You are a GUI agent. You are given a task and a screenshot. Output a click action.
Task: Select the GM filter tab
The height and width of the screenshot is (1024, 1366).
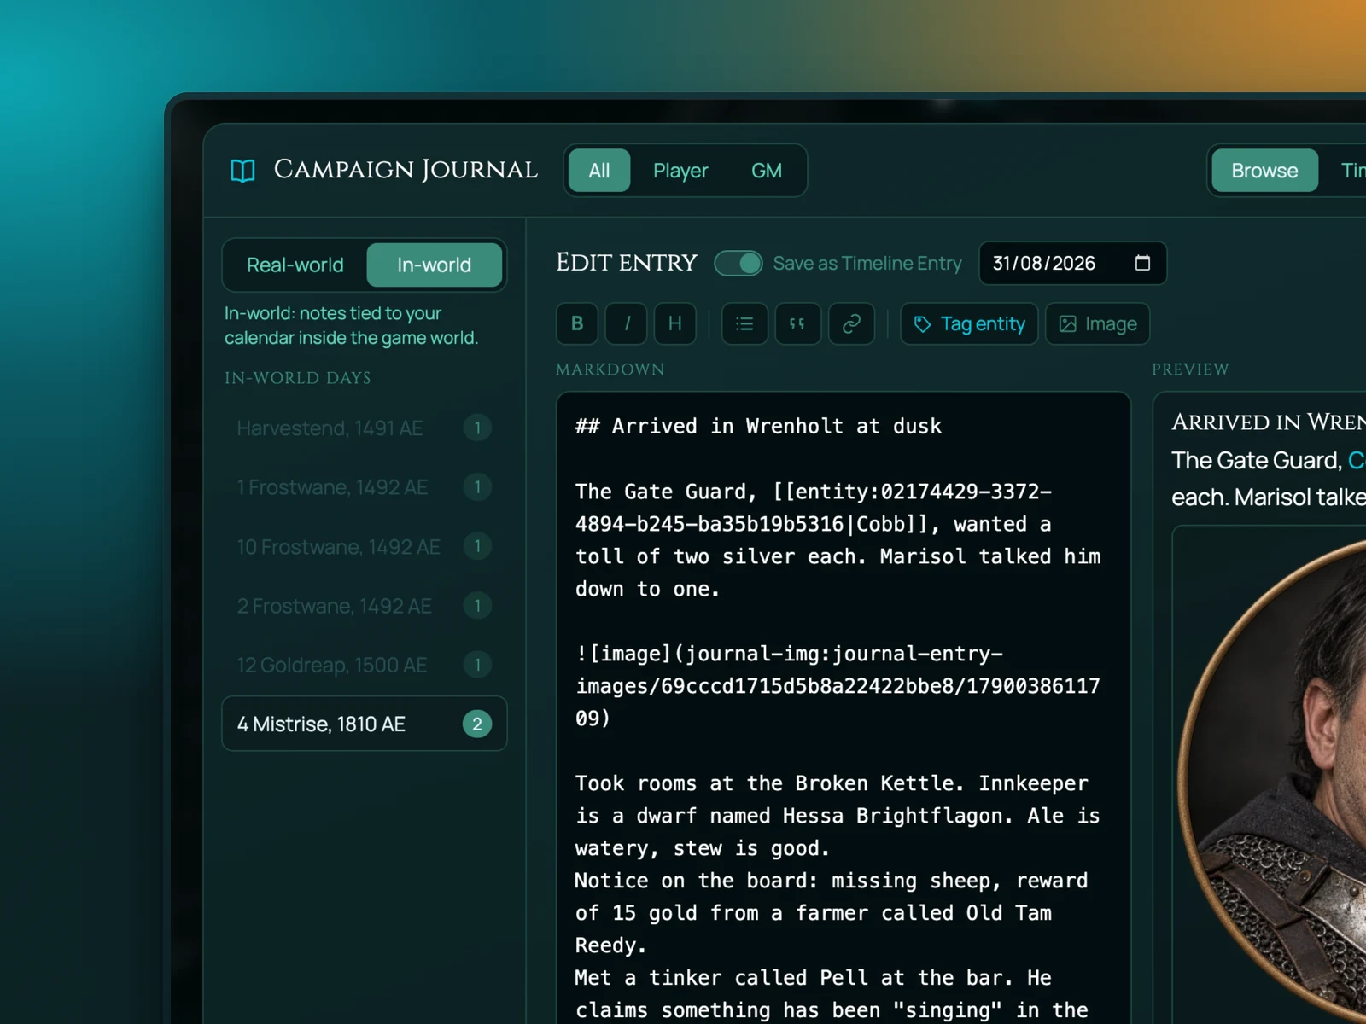click(x=767, y=171)
